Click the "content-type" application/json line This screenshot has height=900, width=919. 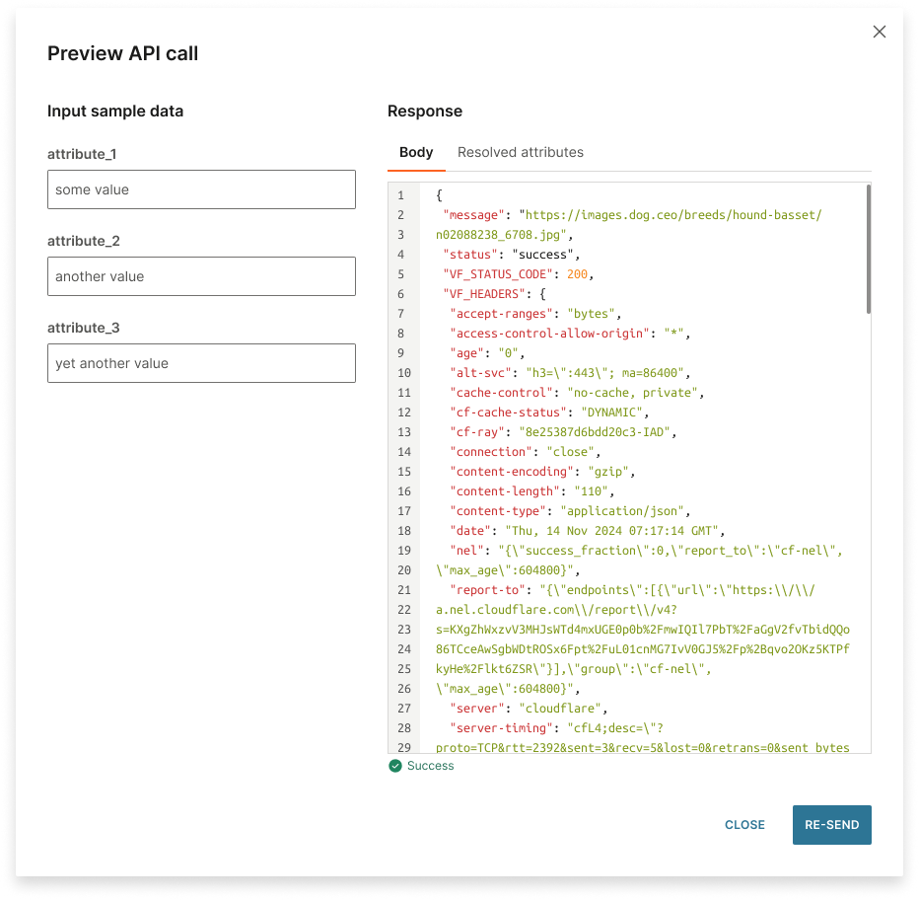570,511
